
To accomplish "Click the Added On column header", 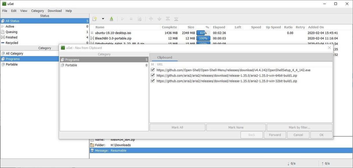I will [316, 27].
